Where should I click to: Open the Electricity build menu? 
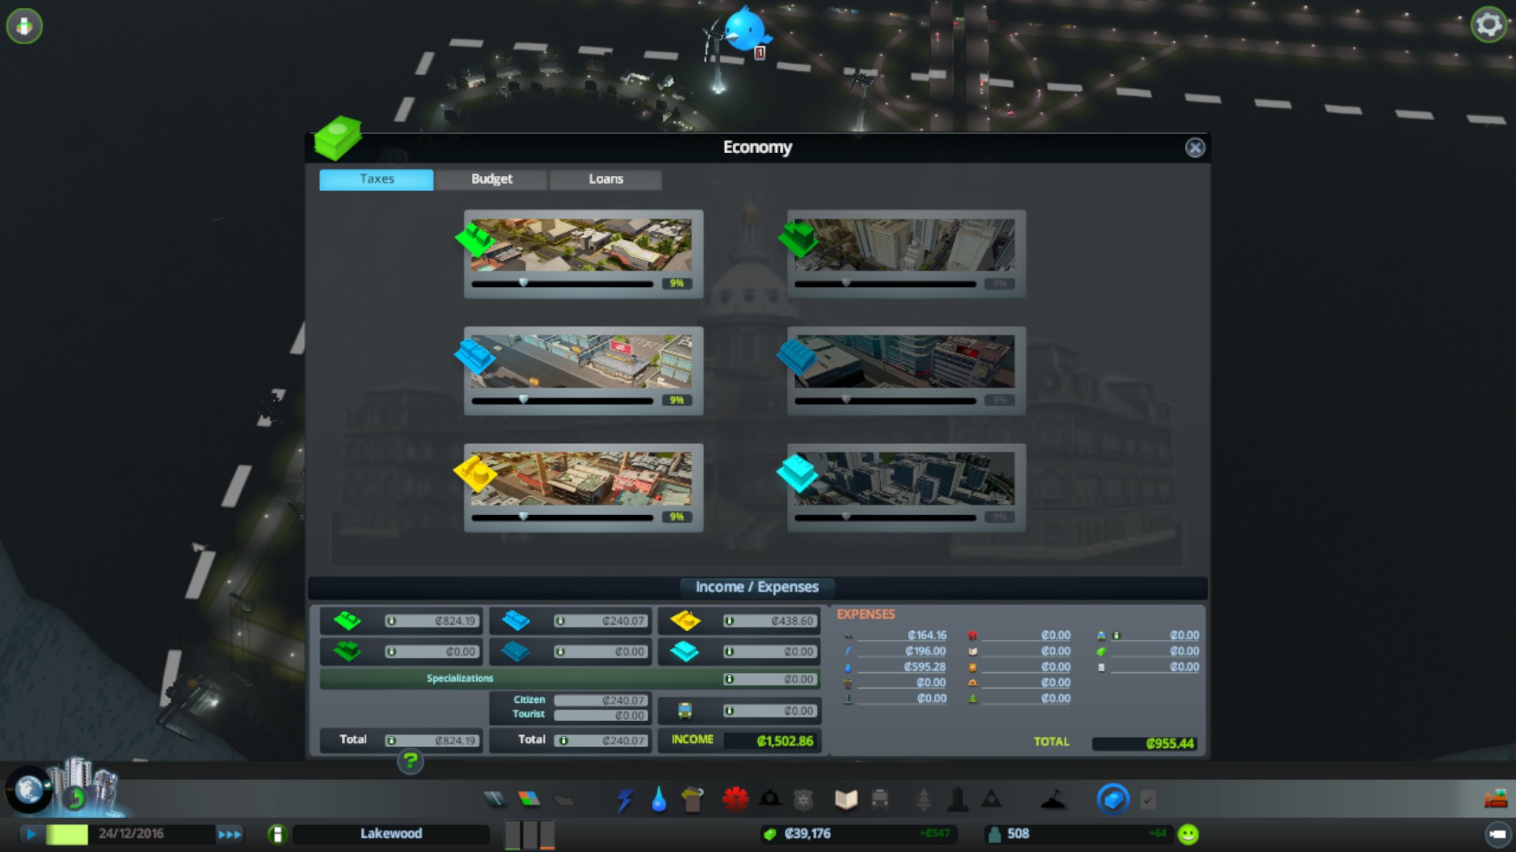click(625, 800)
